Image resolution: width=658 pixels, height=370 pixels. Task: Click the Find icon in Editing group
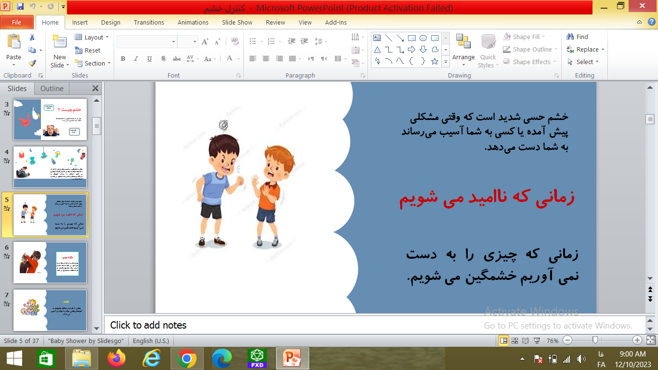tap(576, 36)
